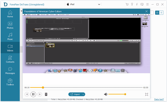Seek on the video progress bar

tap(86, 87)
